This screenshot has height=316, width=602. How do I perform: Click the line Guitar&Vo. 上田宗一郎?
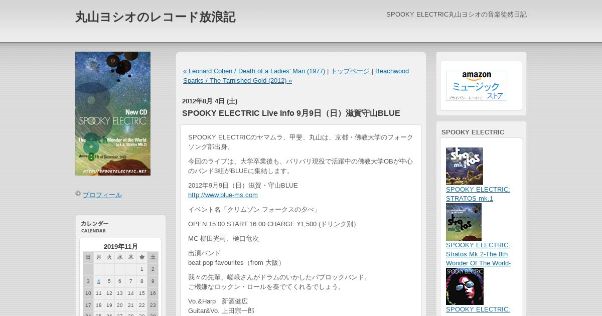(x=221, y=311)
